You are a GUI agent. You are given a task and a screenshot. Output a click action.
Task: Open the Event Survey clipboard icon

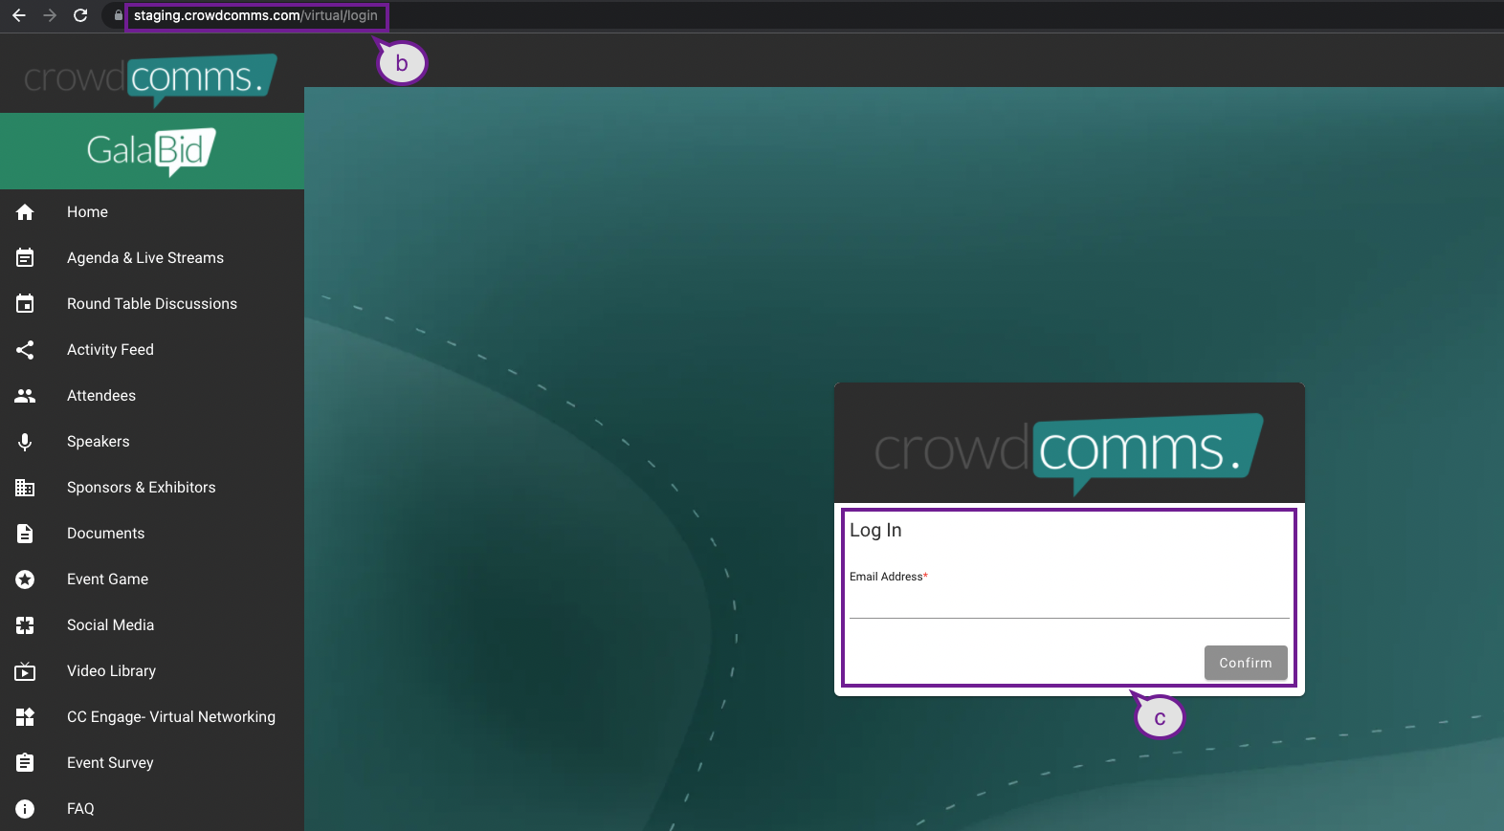pos(25,763)
